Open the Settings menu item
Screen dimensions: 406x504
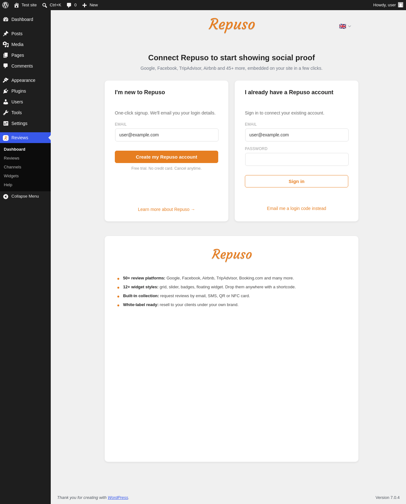coord(25,123)
